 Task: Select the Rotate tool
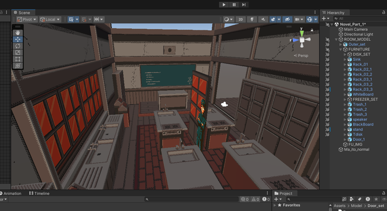coord(18,46)
